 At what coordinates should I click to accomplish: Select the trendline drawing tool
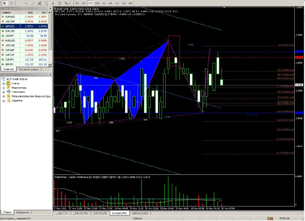click(x=33, y=3)
